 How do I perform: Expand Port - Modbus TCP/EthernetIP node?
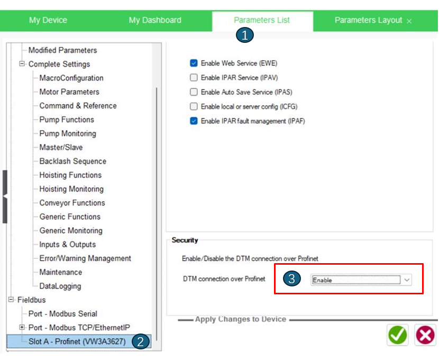22,327
